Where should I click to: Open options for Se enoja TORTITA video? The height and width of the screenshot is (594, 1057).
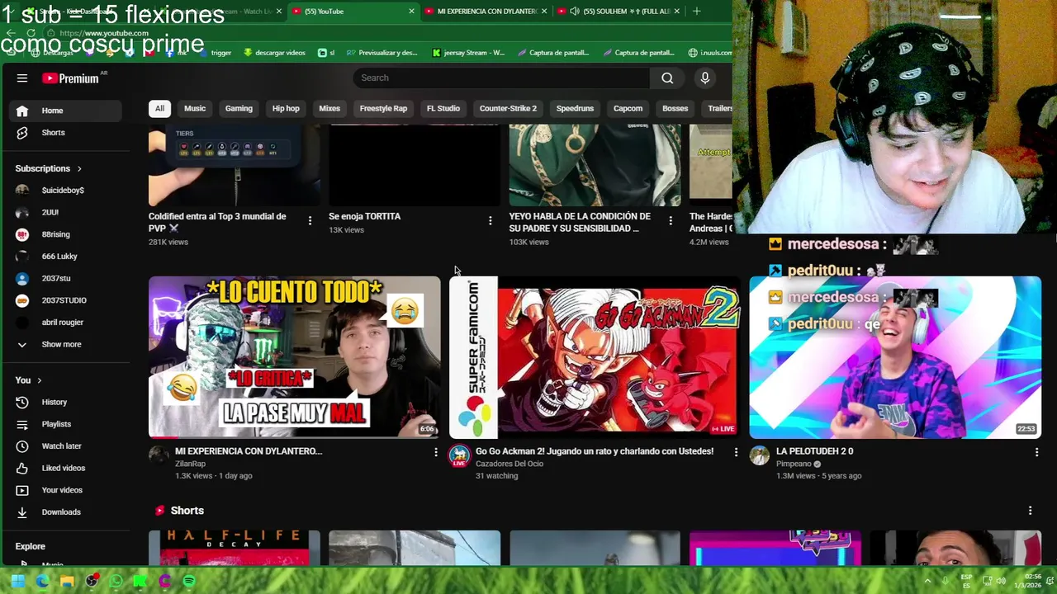click(x=490, y=221)
